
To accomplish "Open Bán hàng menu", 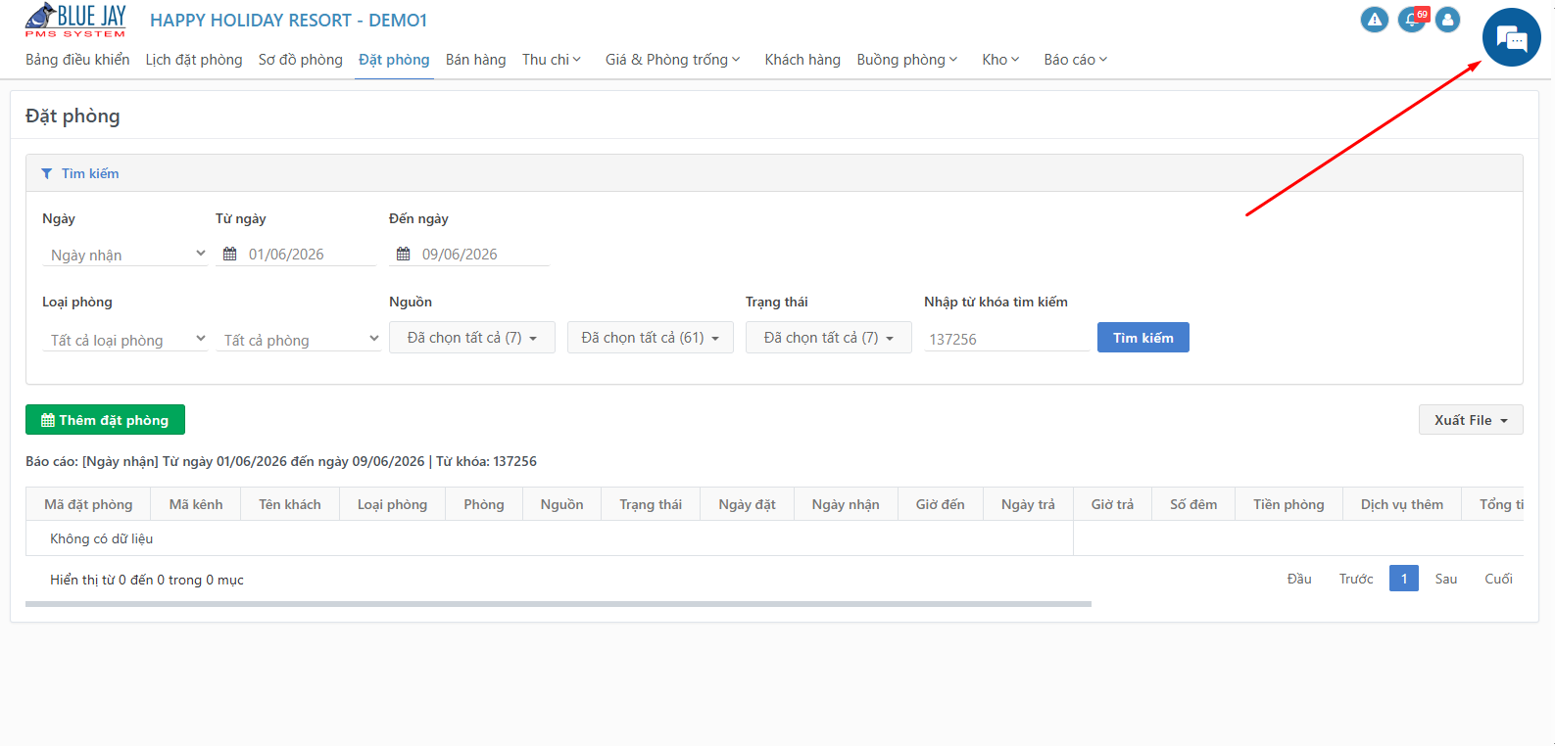I will [476, 60].
